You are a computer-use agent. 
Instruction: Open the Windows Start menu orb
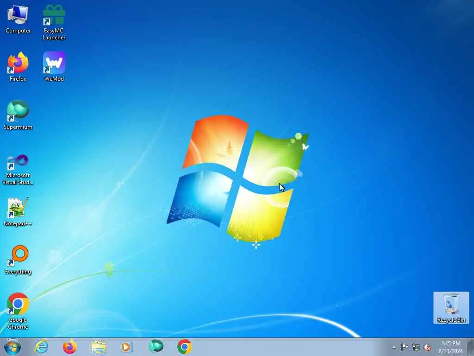pos(12,347)
